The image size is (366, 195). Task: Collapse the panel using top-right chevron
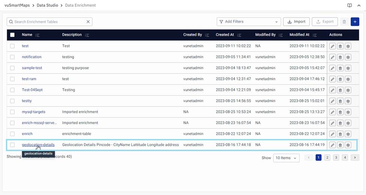(x=359, y=6)
